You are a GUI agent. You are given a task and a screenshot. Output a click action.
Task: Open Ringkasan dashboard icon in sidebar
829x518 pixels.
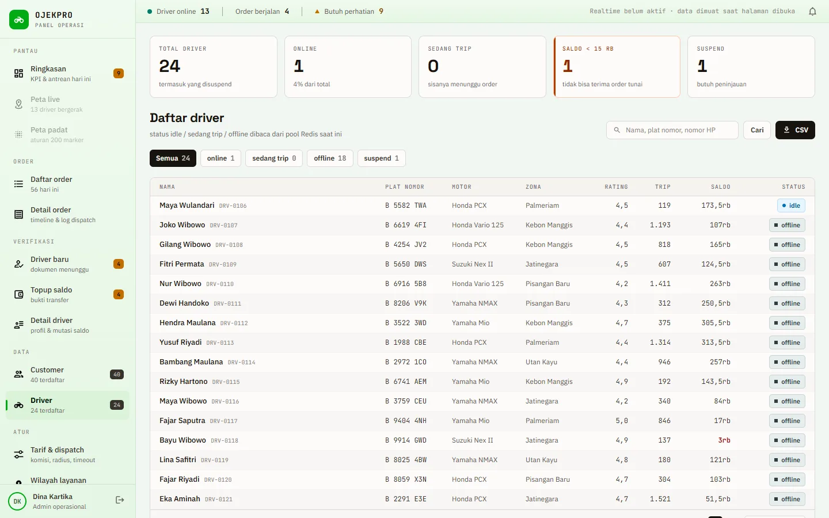click(19, 73)
